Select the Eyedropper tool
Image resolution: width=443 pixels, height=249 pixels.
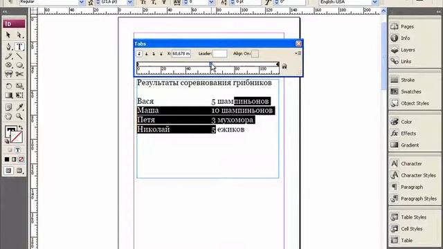(19, 107)
